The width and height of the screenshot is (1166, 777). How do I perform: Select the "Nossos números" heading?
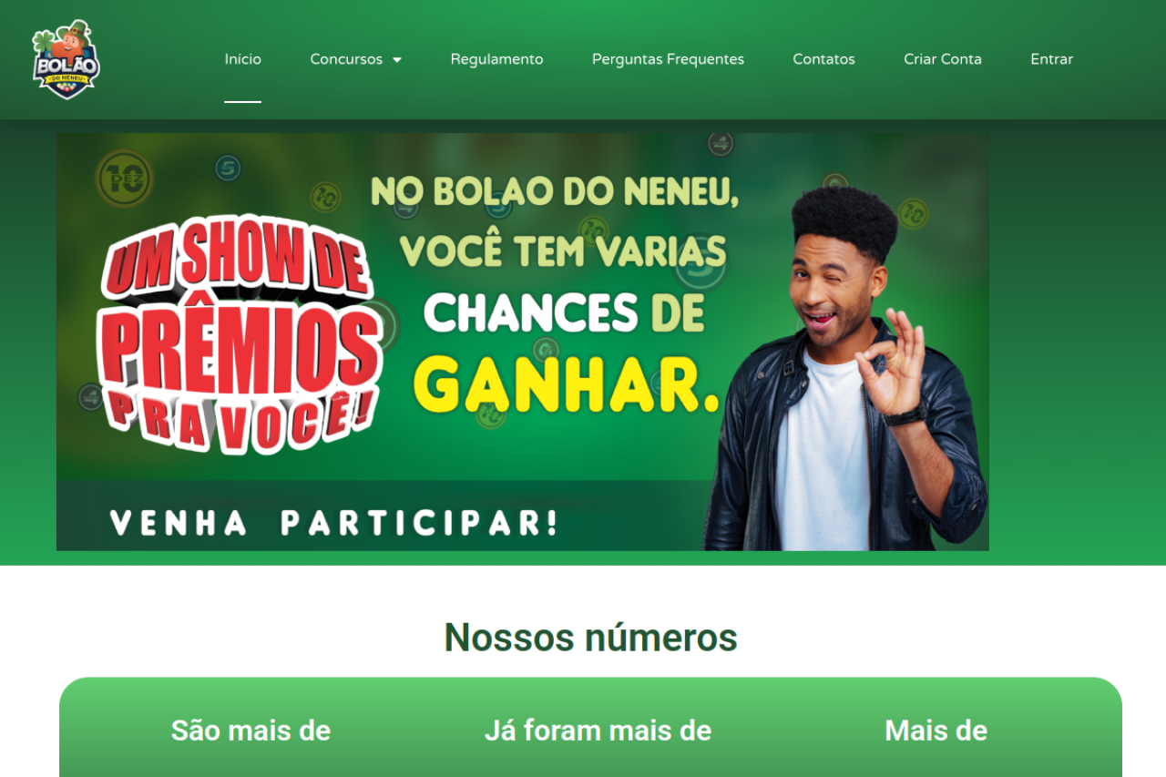tap(590, 637)
